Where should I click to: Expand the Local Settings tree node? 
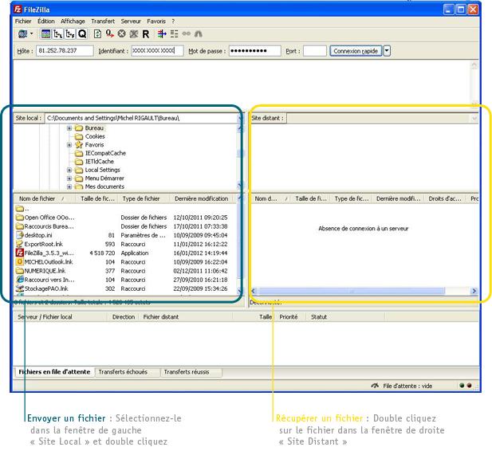[x=69, y=170]
